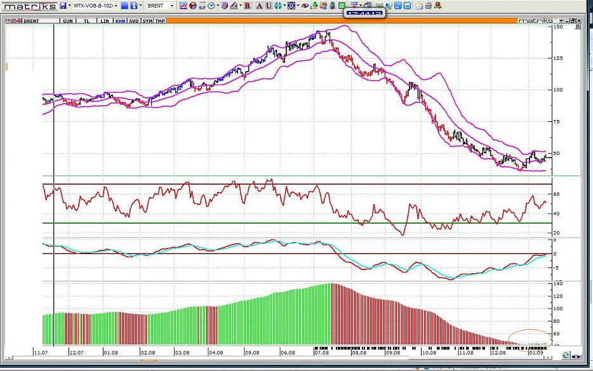593x371 pixels.
Task: Click the red bold B icon
Action: click(248, 6)
